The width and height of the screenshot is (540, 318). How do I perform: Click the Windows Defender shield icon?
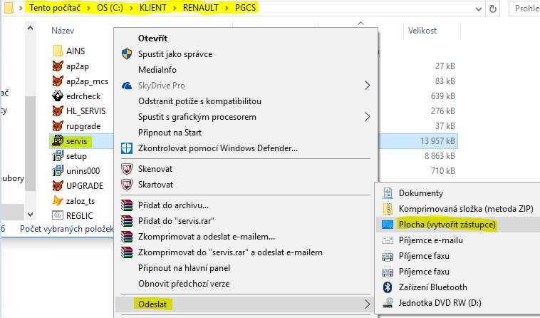(x=127, y=148)
